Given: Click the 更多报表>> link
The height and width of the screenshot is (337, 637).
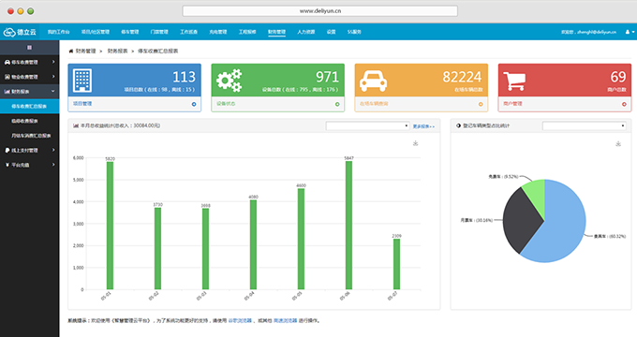Looking at the screenshot, I should click(x=423, y=126).
